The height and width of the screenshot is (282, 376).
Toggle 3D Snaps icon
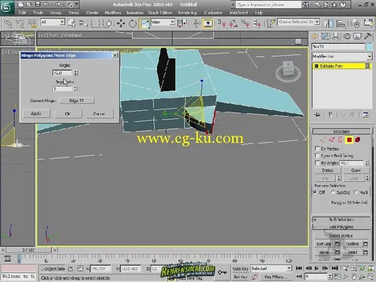click(223, 23)
